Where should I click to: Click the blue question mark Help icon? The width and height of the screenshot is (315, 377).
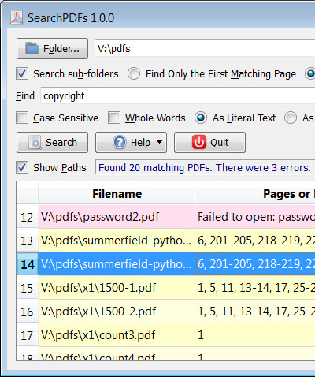point(120,142)
